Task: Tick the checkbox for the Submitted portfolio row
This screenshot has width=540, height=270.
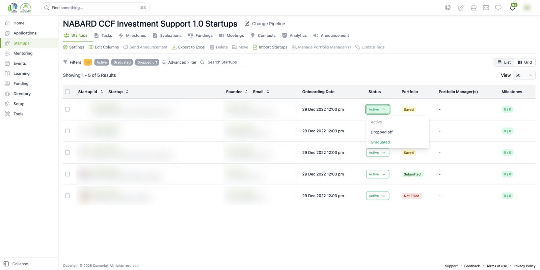Action: 67,174
